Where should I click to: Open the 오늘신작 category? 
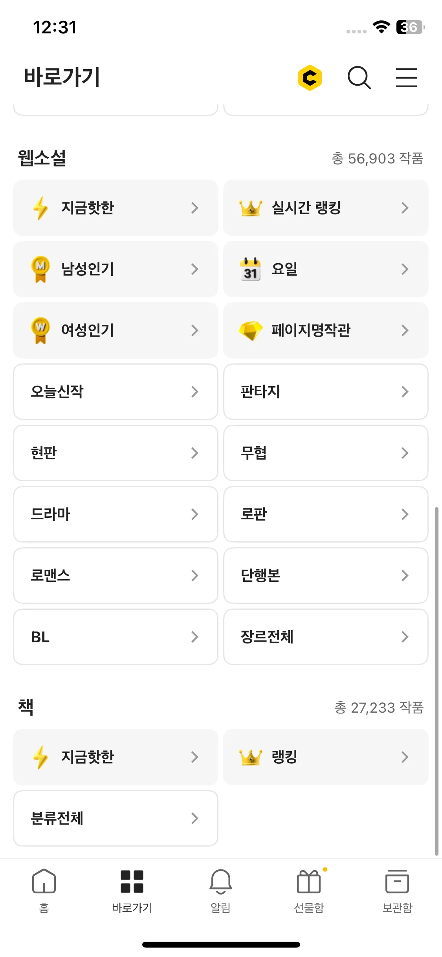[116, 392]
